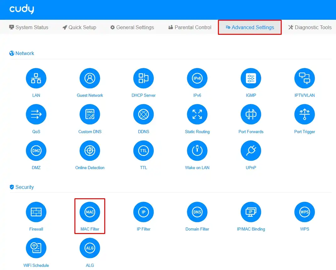Open the IP/MAC Binding icon
Image resolution: width=336 pixels, height=270 pixels.
(251, 212)
